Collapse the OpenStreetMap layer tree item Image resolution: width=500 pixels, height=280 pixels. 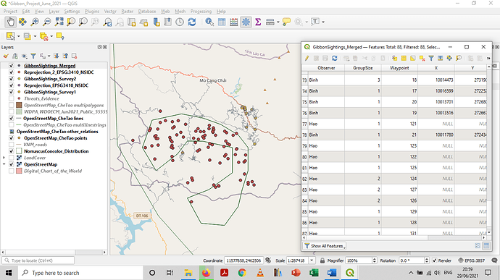pyautogui.click(x=4, y=164)
